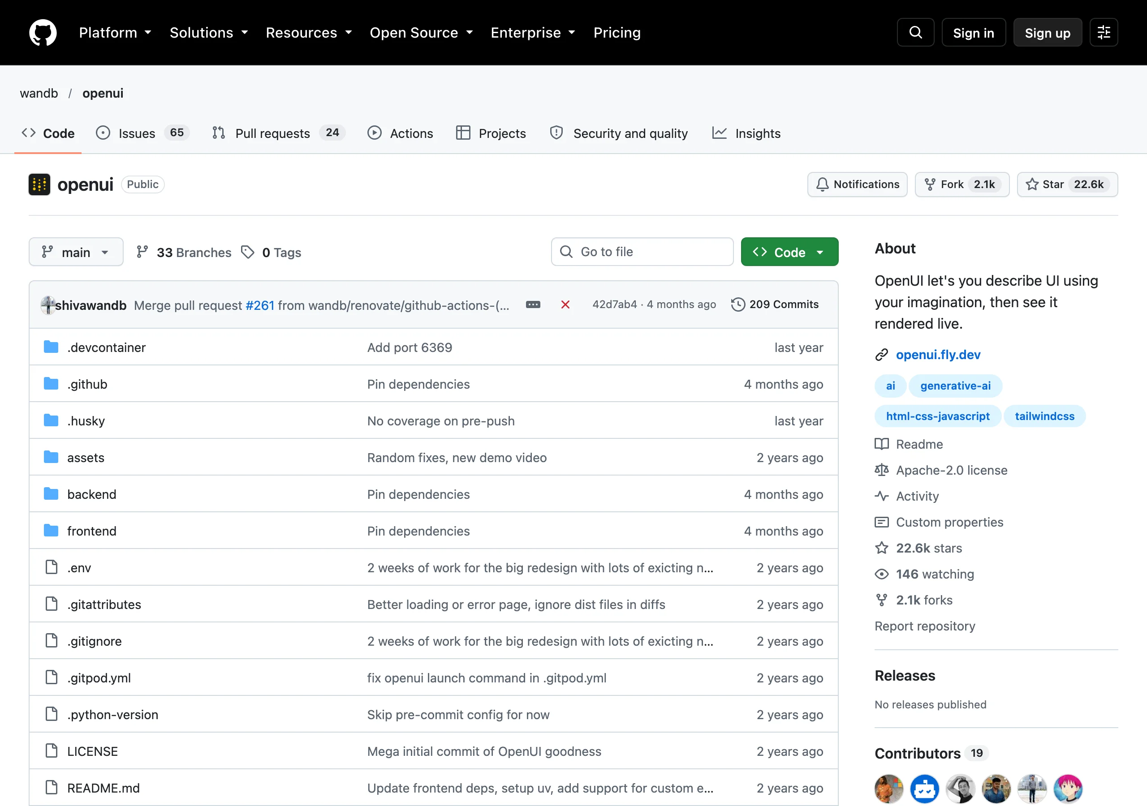Open the Pricing page

pyautogui.click(x=617, y=32)
